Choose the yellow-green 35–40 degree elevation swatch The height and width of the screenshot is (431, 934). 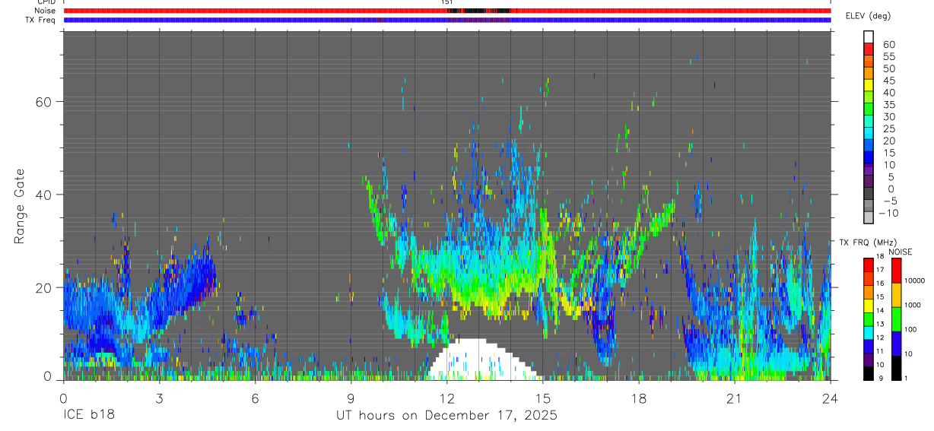(x=869, y=97)
